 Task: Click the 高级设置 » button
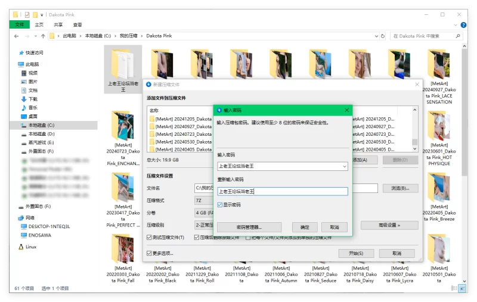[x=389, y=225]
